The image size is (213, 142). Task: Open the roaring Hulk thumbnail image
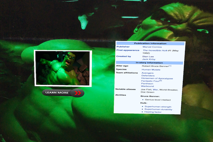coord(63,69)
